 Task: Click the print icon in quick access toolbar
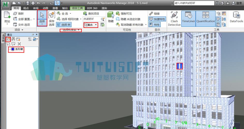(x=33, y=3)
